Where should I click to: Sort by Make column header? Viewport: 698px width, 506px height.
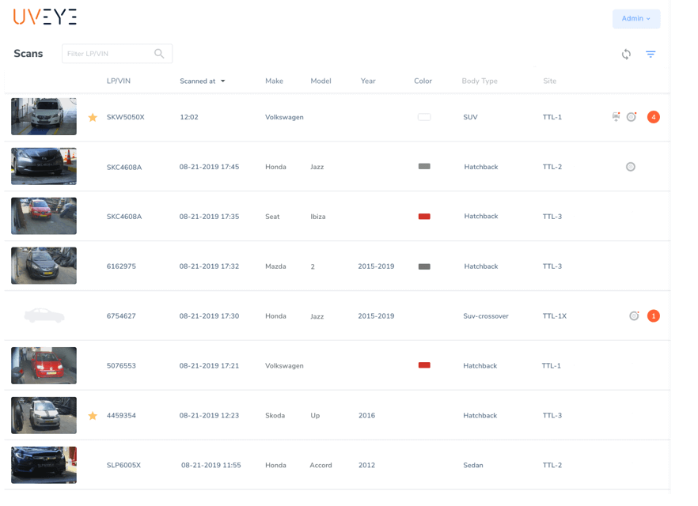[x=274, y=81]
